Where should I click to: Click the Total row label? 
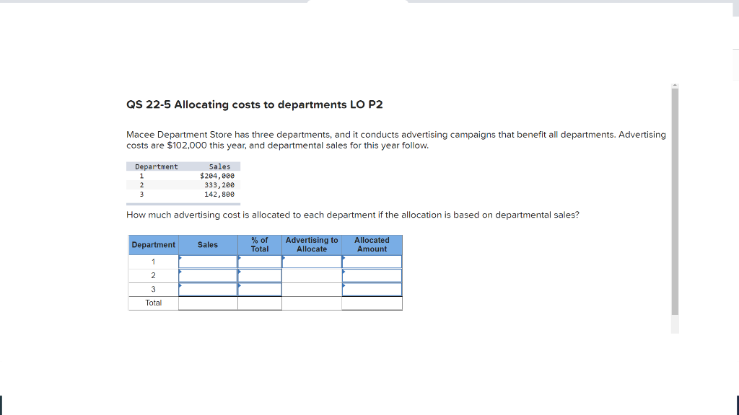click(x=153, y=303)
